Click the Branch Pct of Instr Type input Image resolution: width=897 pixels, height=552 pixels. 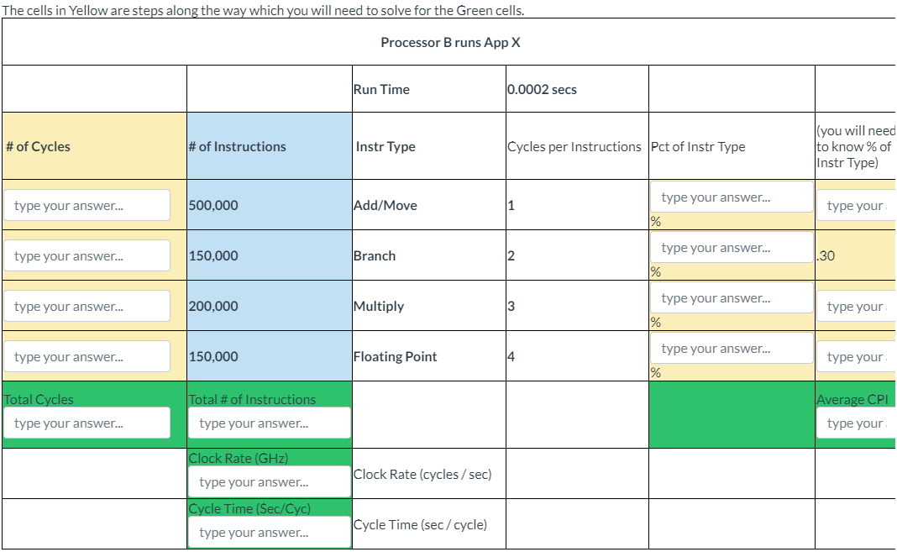[x=732, y=248]
